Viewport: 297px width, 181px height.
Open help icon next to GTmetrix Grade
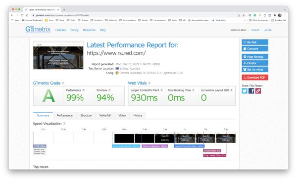[x=63, y=83]
